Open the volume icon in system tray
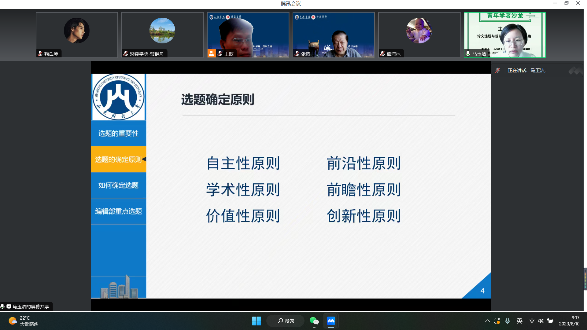The height and width of the screenshot is (330, 587). pyautogui.click(x=541, y=321)
